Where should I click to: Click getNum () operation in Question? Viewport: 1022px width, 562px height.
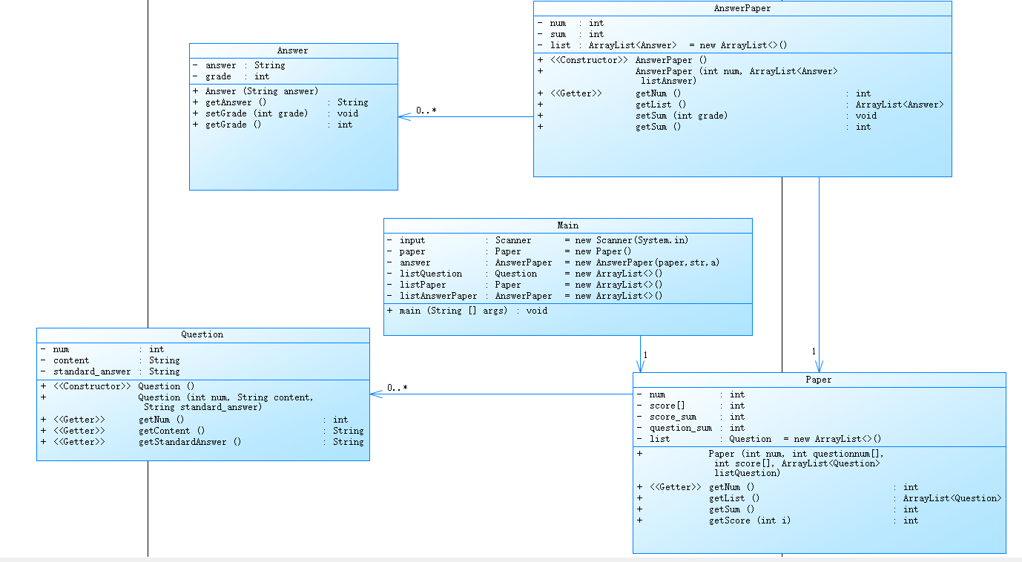click(x=194, y=420)
